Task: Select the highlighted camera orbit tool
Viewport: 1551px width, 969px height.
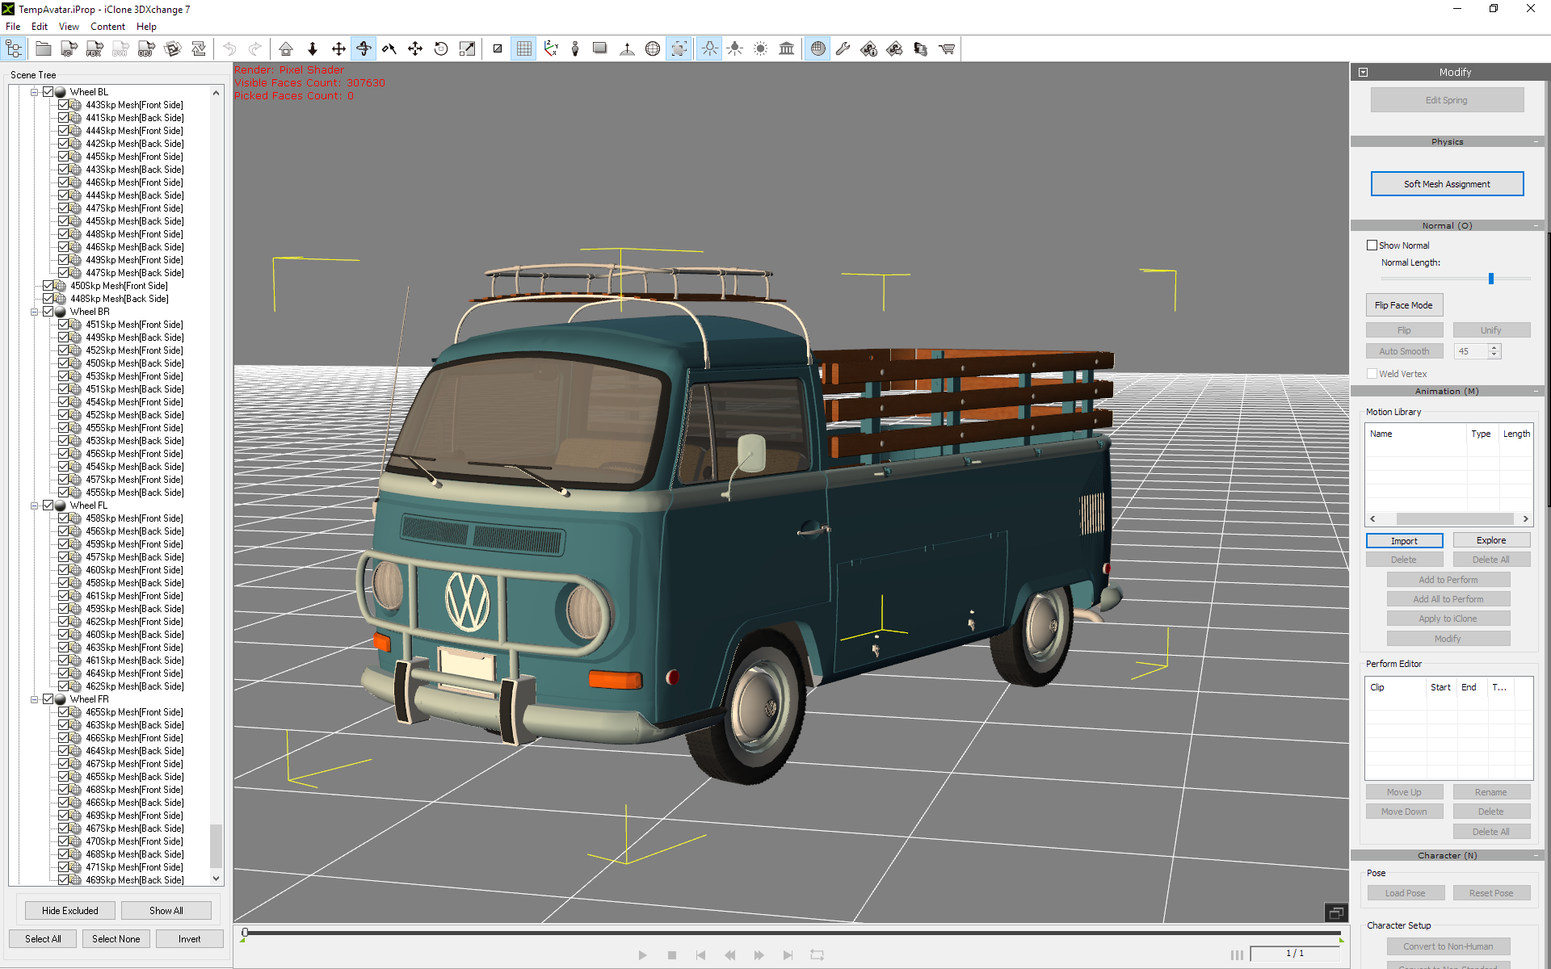Action: (x=364, y=49)
